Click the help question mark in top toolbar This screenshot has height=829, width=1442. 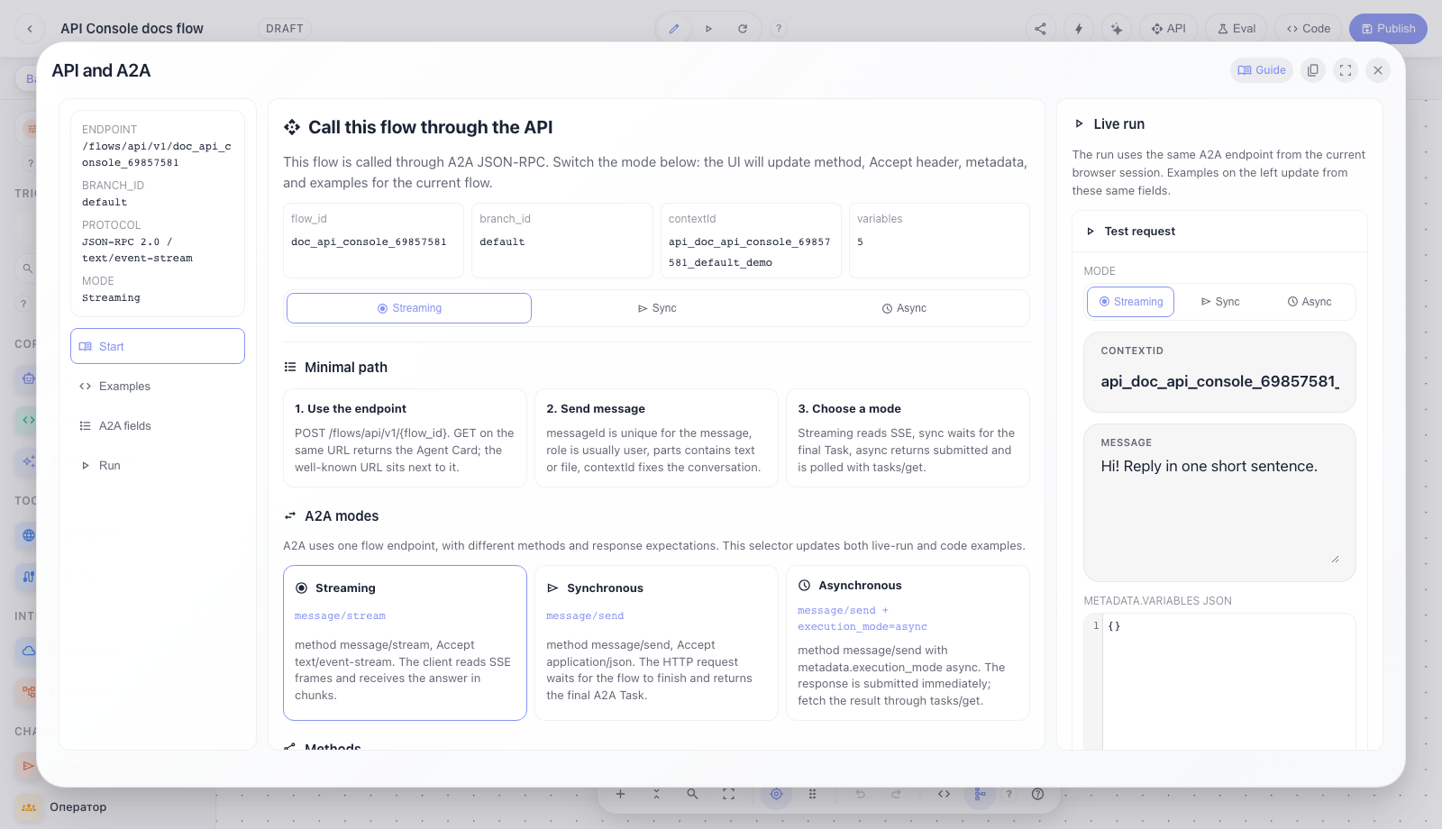click(x=779, y=29)
